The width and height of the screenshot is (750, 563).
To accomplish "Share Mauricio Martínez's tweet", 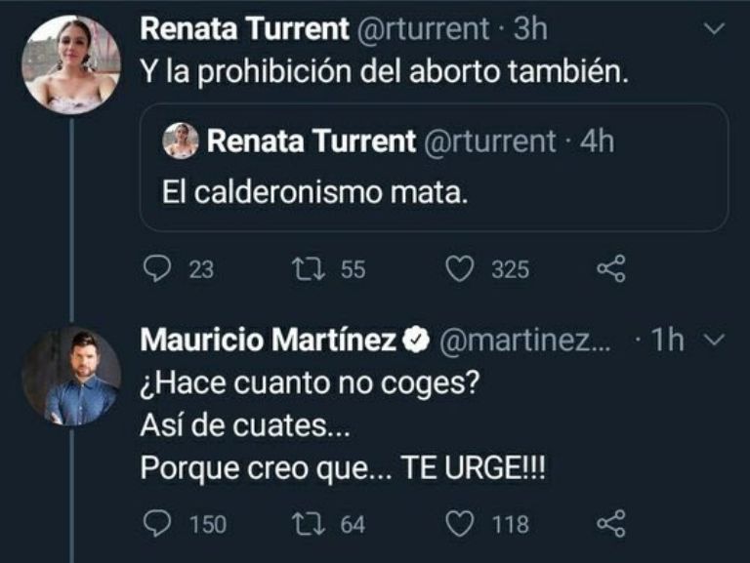I will click(610, 524).
